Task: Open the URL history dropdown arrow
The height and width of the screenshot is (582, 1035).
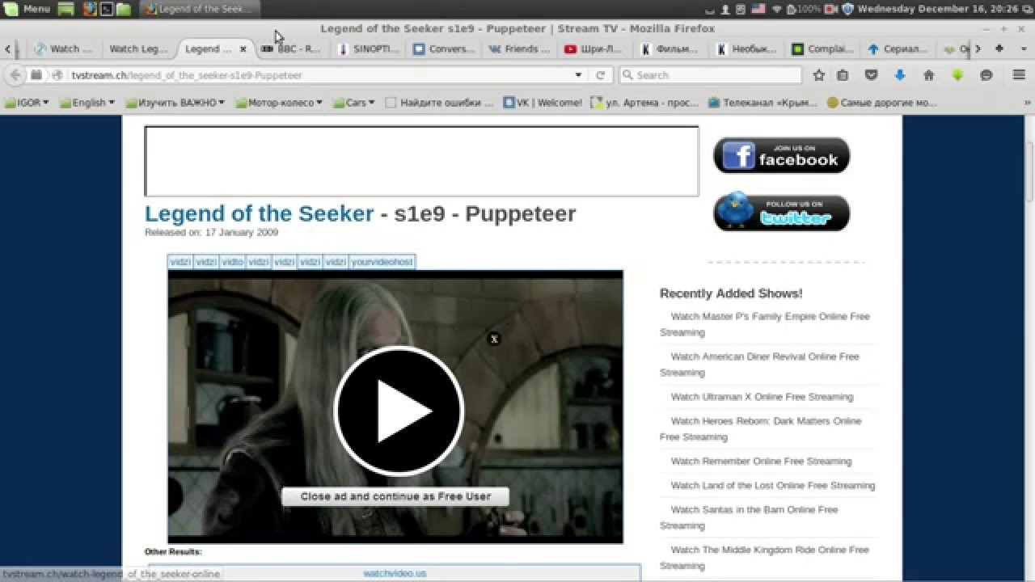Action: point(578,75)
